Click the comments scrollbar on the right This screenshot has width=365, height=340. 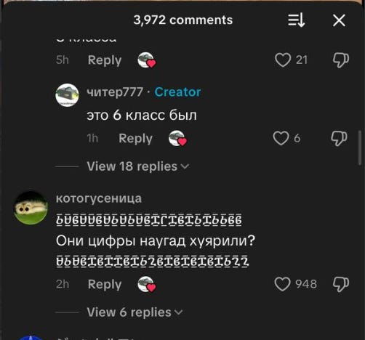click(360, 148)
